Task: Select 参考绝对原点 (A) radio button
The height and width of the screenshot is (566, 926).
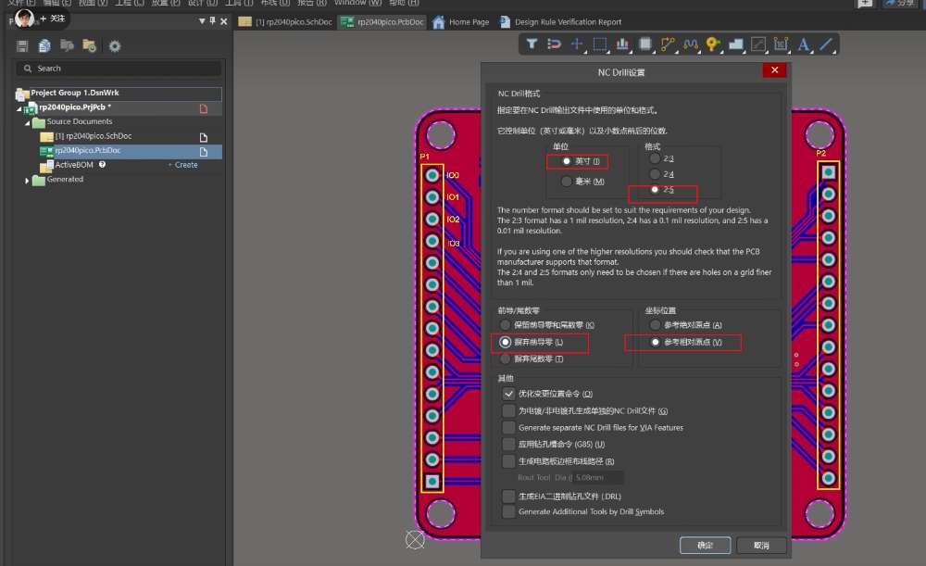Action: (655, 325)
